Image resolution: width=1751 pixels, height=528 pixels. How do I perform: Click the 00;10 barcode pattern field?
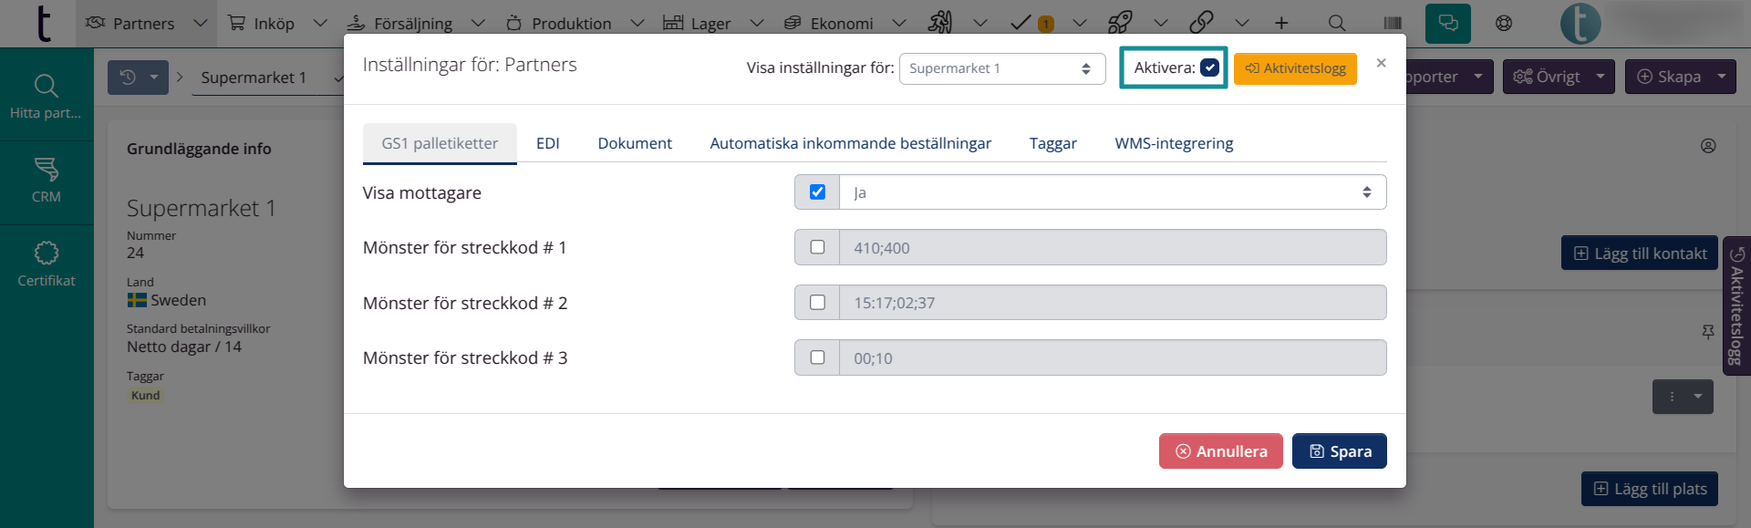click(1113, 357)
